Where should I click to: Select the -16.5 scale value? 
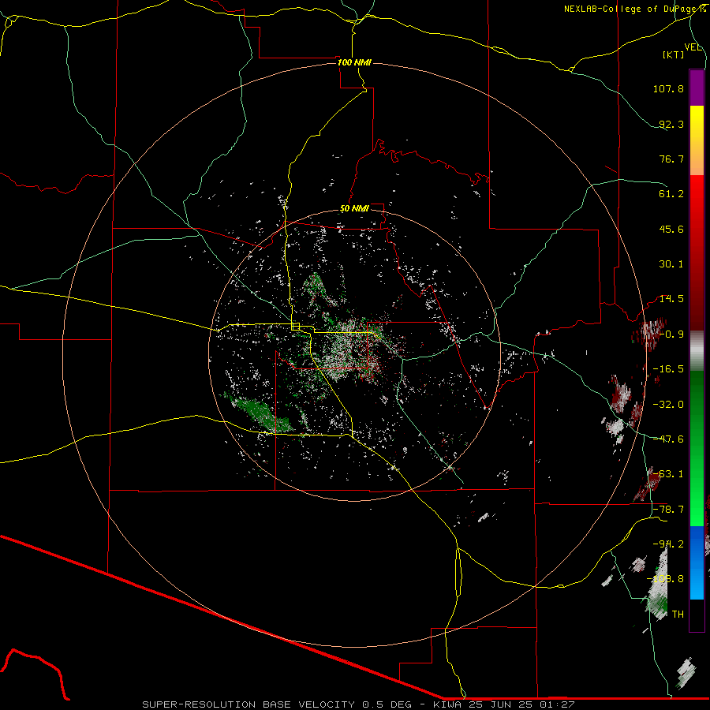(x=668, y=369)
